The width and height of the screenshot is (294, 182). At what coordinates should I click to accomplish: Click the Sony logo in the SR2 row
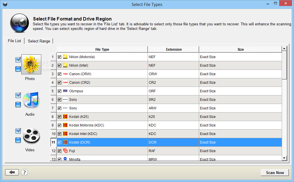pyautogui.click(x=65, y=99)
